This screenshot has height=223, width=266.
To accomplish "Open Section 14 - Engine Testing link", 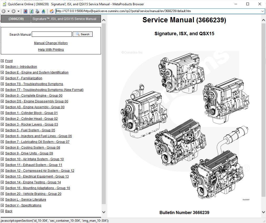I will 33,182.
